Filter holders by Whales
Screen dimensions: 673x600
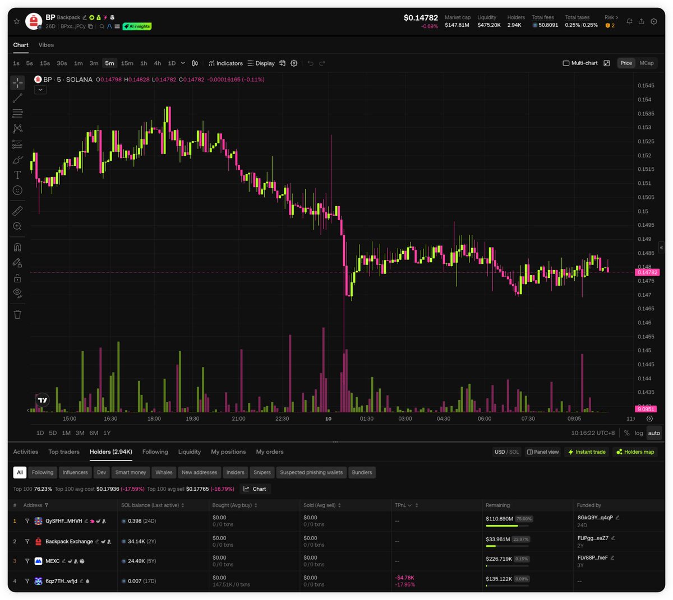tap(164, 473)
